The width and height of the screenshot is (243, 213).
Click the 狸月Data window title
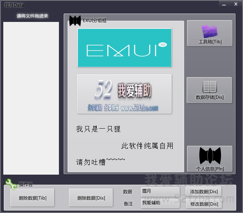tap(14, 5)
